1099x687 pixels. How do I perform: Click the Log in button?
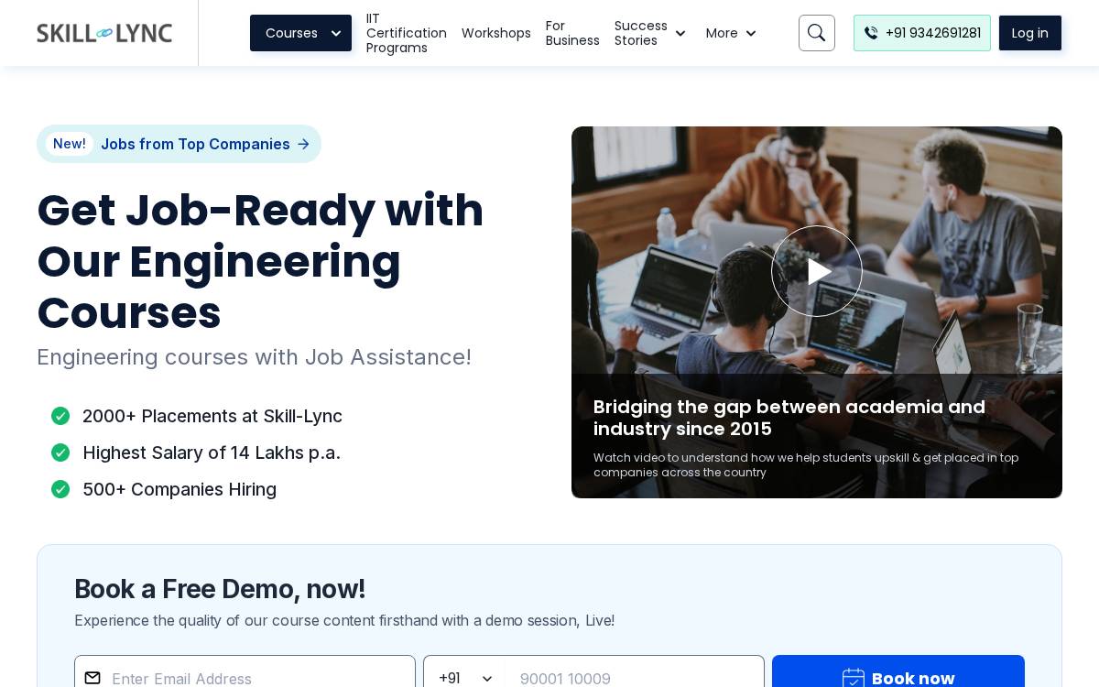point(1030,33)
